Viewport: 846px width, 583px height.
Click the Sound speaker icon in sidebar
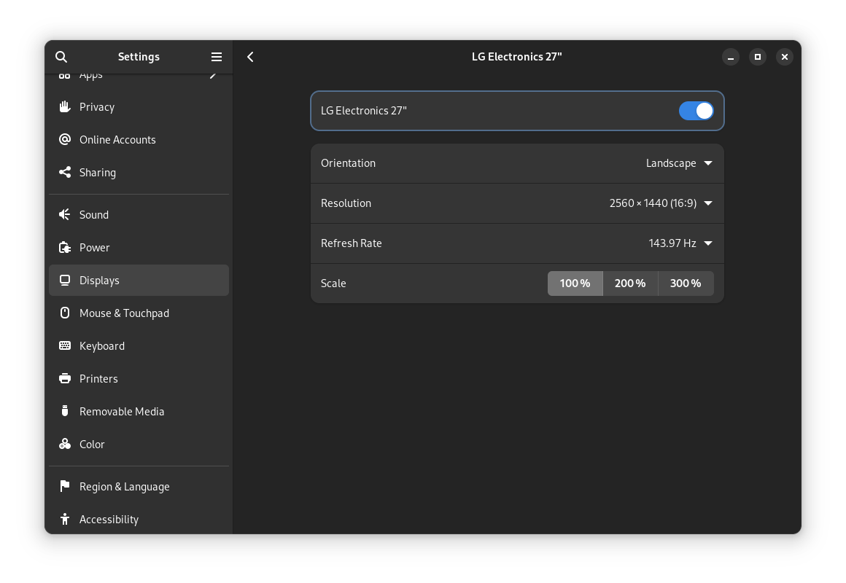pyautogui.click(x=64, y=214)
